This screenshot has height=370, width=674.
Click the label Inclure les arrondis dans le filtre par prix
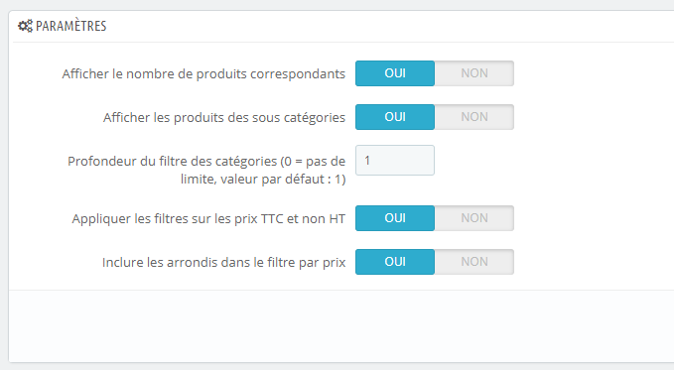[224, 262]
